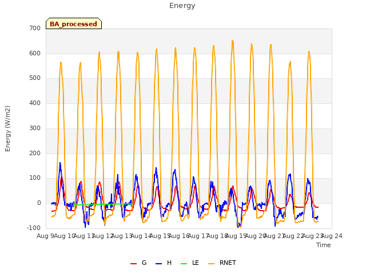Screen dimensions: 366x274
Task: Click the green LE legend color marker
Action: click(184, 264)
